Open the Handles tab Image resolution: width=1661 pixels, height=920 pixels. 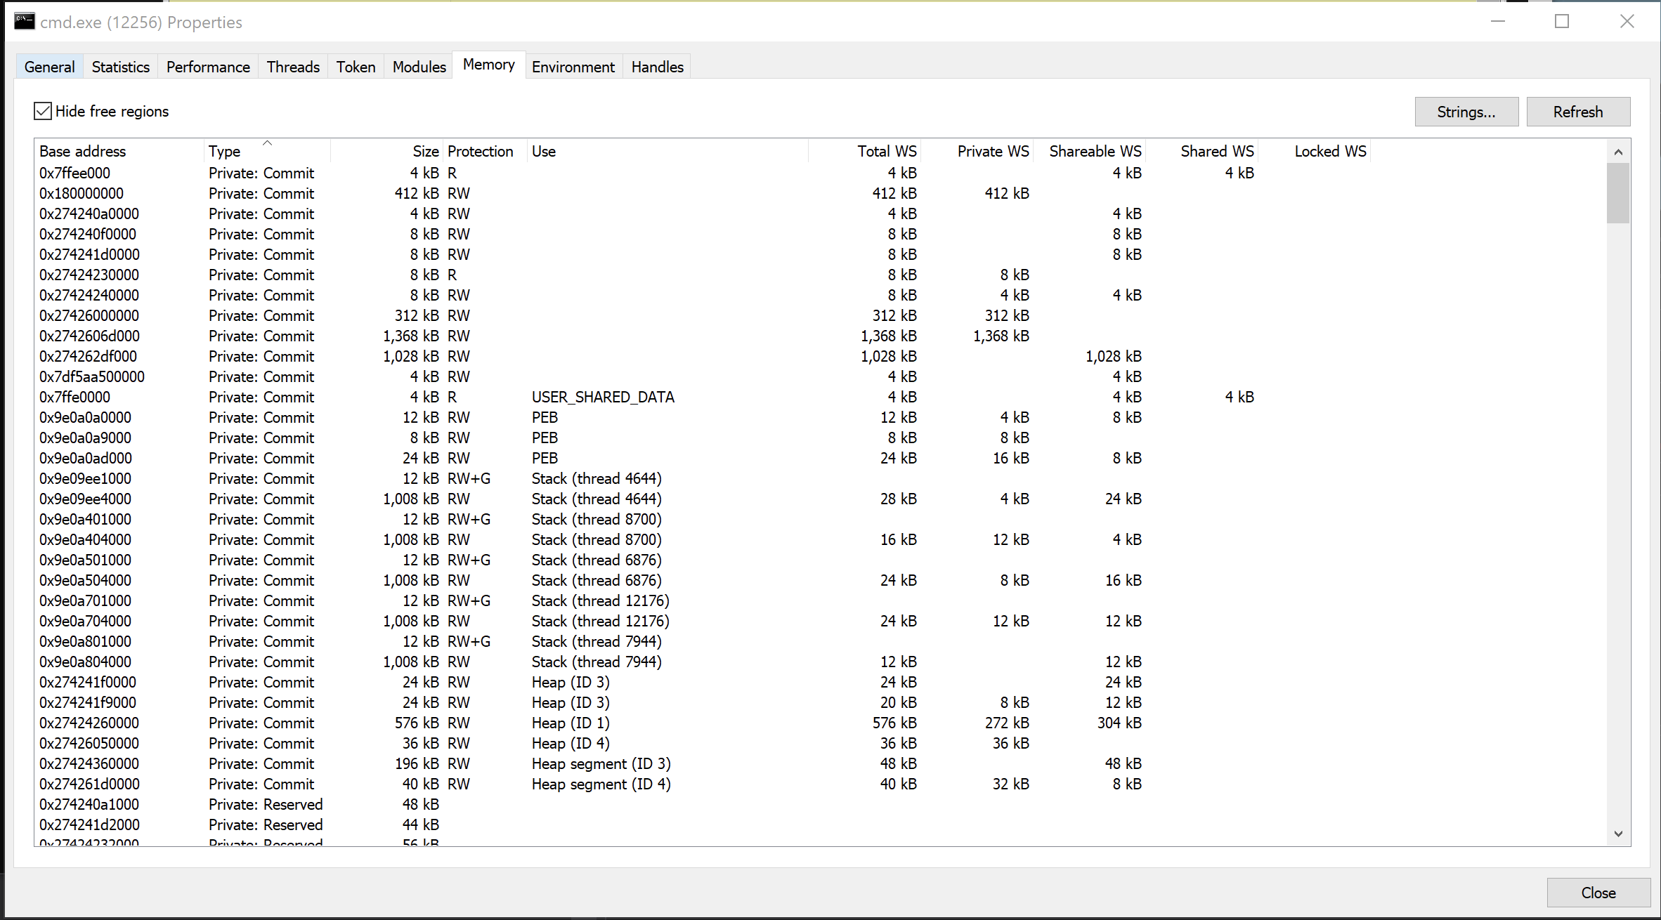(657, 67)
